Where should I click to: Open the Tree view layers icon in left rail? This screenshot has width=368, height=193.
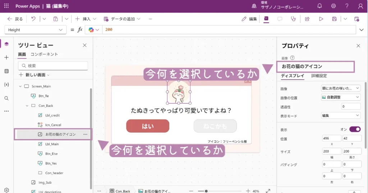point(6,44)
